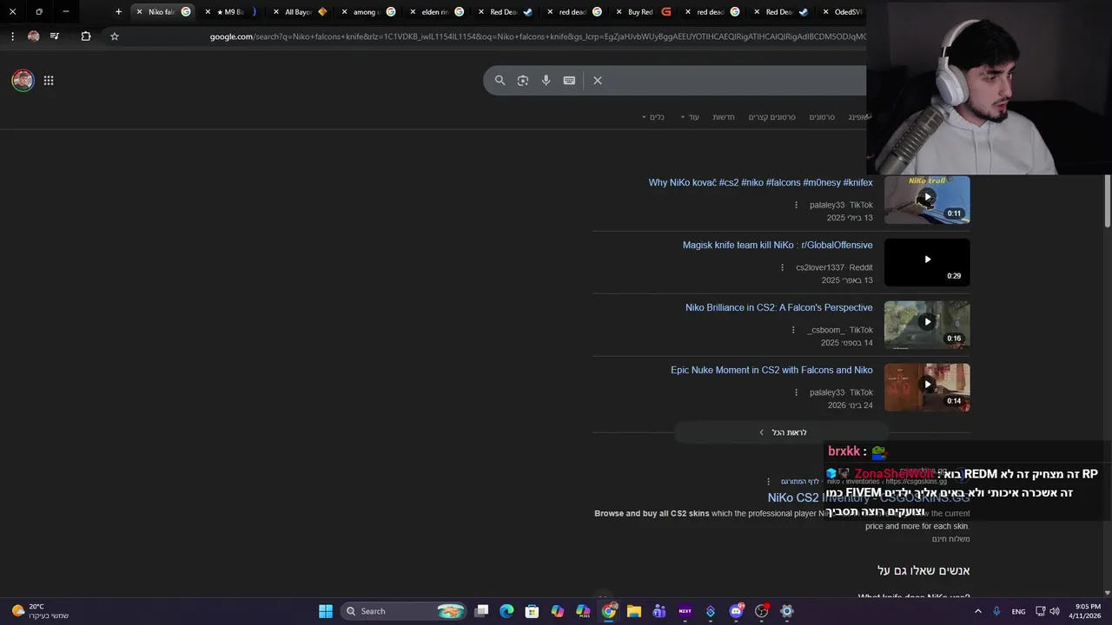Open Niko Brilliance in CS2 link
Image resolution: width=1112 pixels, height=625 pixels.
pyautogui.click(x=778, y=308)
